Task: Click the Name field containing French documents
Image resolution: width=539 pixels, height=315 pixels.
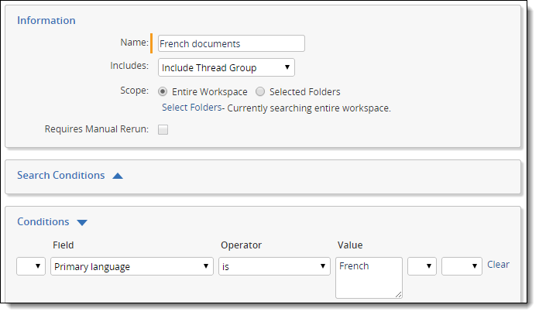Action: 231,43
